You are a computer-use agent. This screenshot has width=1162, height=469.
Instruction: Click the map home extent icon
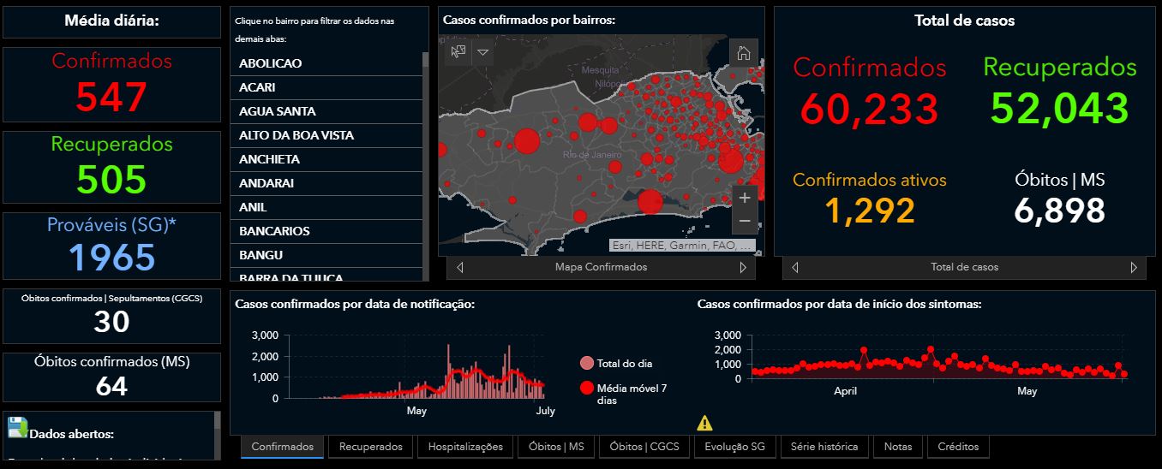click(743, 53)
